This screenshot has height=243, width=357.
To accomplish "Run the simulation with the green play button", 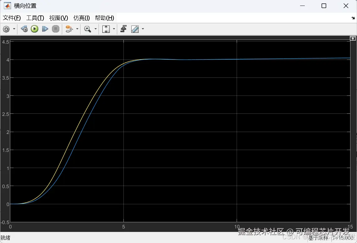I will coord(35,29).
